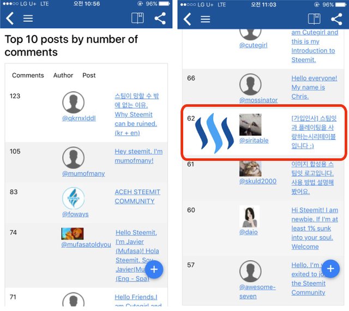Screen dimensions: 349x311
Task: Open the @mufasatoldyou author link
Action: click(86, 244)
